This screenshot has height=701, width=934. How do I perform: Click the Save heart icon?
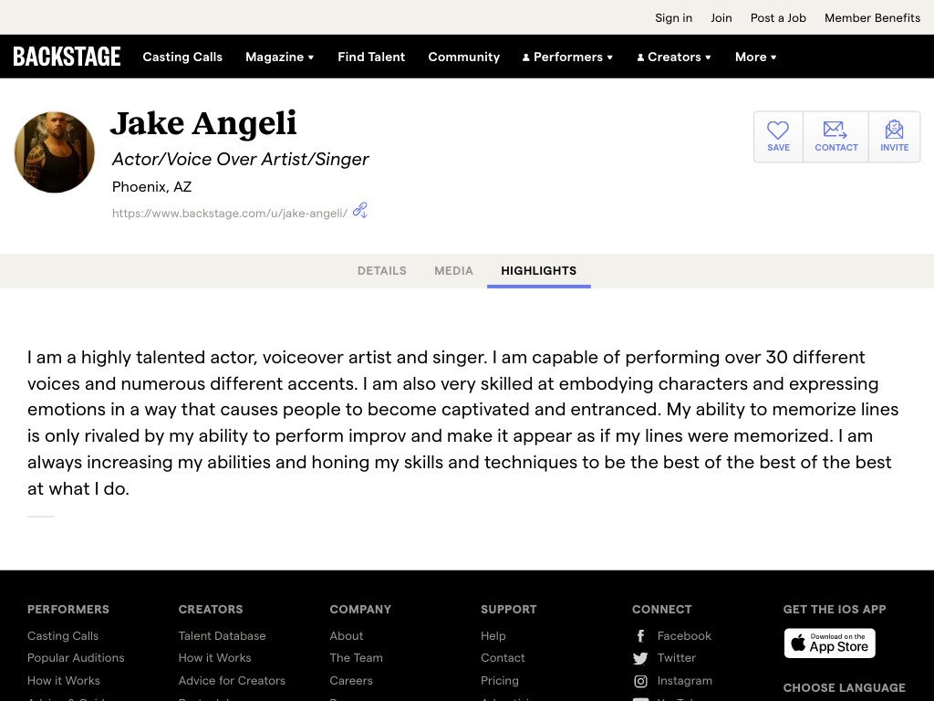point(778,131)
